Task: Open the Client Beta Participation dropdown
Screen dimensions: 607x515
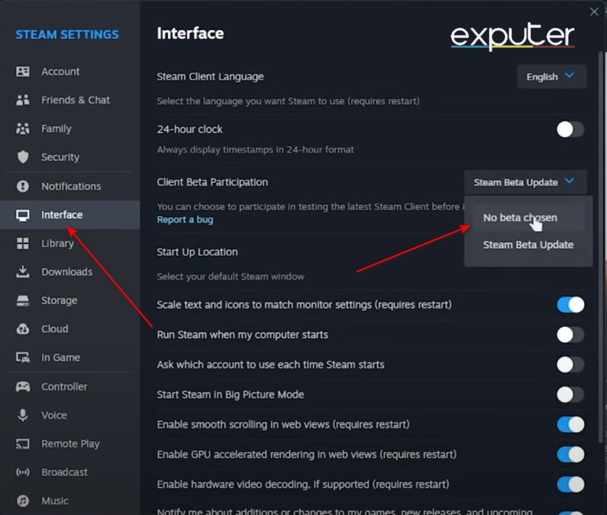Action: coord(525,182)
